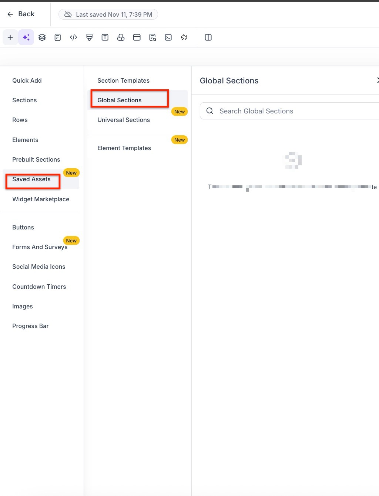Open Element Templates submenu item
Viewport: 379px width, 496px height.
click(x=124, y=148)
